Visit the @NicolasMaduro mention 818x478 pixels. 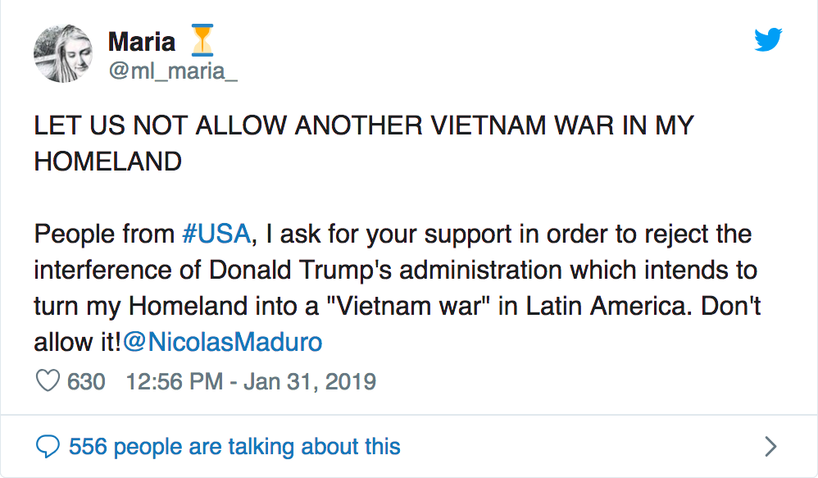coord(222,341)
